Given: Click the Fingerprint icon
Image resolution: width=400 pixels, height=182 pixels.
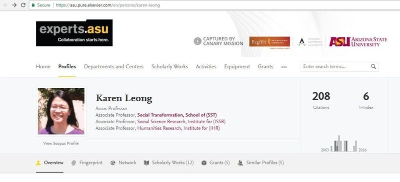Looking at the screenshot, I should coord(73,163).
